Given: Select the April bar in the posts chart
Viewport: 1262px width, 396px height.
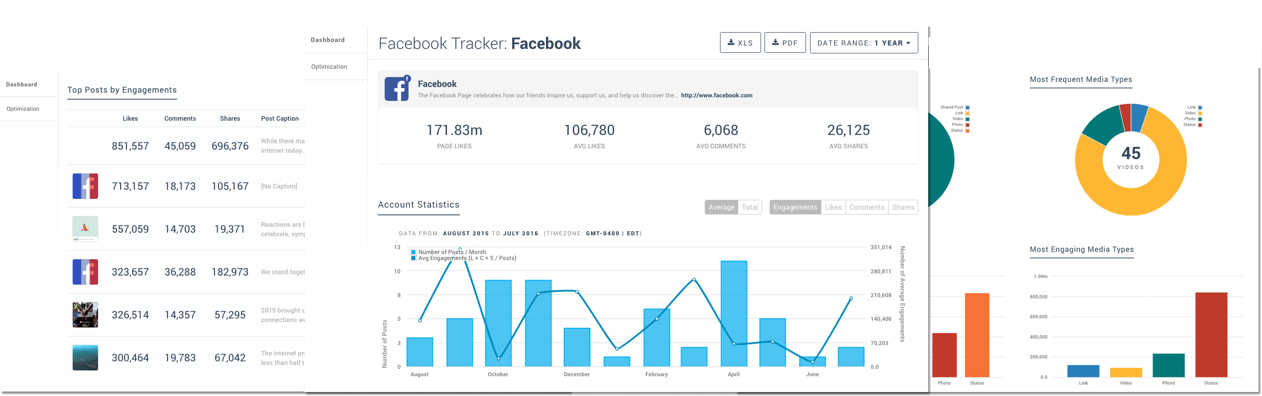Looking at the screenshot, I should (734, 313).
